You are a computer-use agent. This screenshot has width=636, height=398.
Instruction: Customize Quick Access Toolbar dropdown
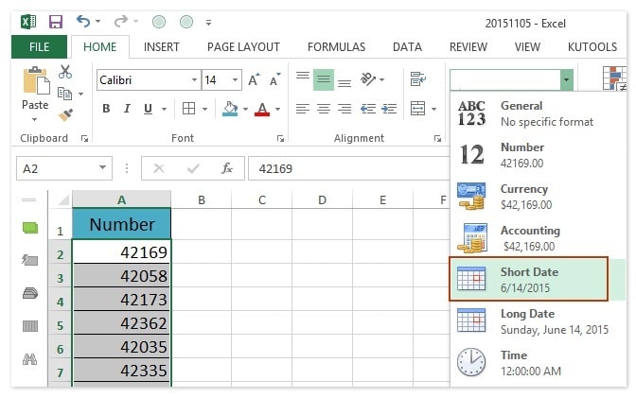coord(208,23)
